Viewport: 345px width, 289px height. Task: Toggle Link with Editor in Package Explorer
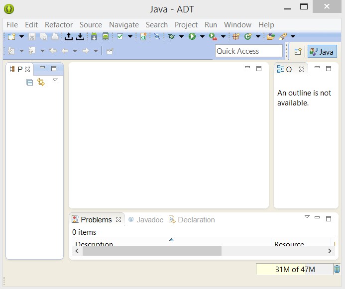(41, 83)
